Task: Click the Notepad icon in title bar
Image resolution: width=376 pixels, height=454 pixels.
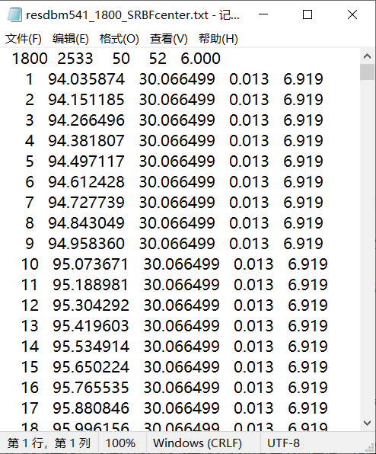Action: 14,14
